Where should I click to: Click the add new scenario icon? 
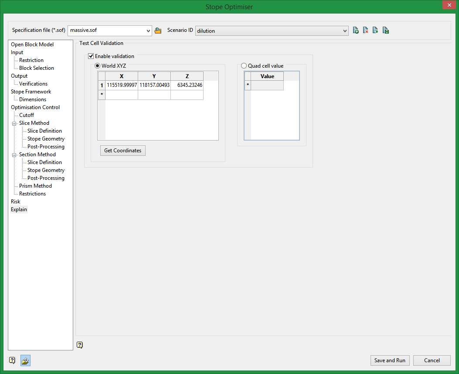356,31
